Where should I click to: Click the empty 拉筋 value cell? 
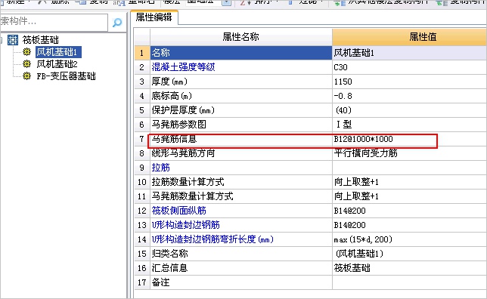point(410,168)
